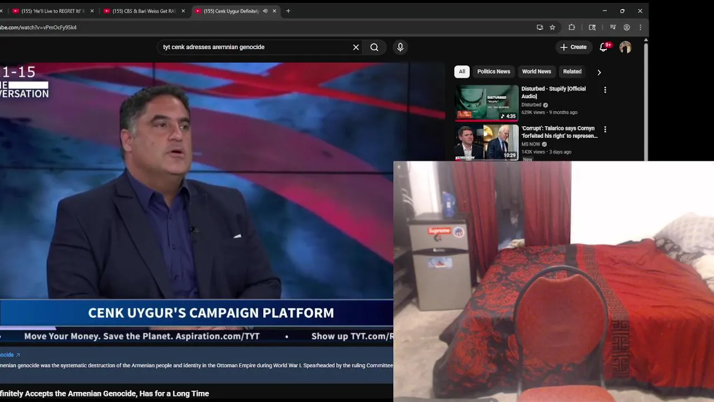Viewport: 714px width, 402px height.
Task: Open the Armenian genocide info link
Action: pos(10,355)
